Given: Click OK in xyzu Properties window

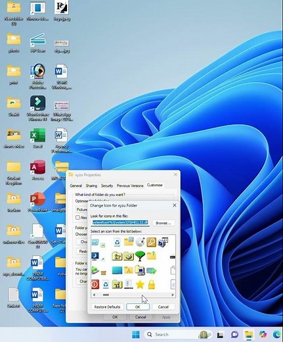Looking at the screenshot, I should (x=115, y=317).
